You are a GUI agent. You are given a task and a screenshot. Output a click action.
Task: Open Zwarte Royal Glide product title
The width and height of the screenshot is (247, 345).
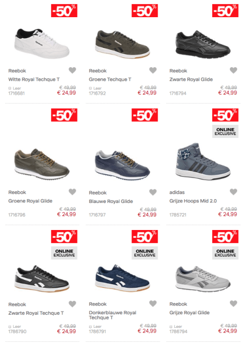(191, 80)
